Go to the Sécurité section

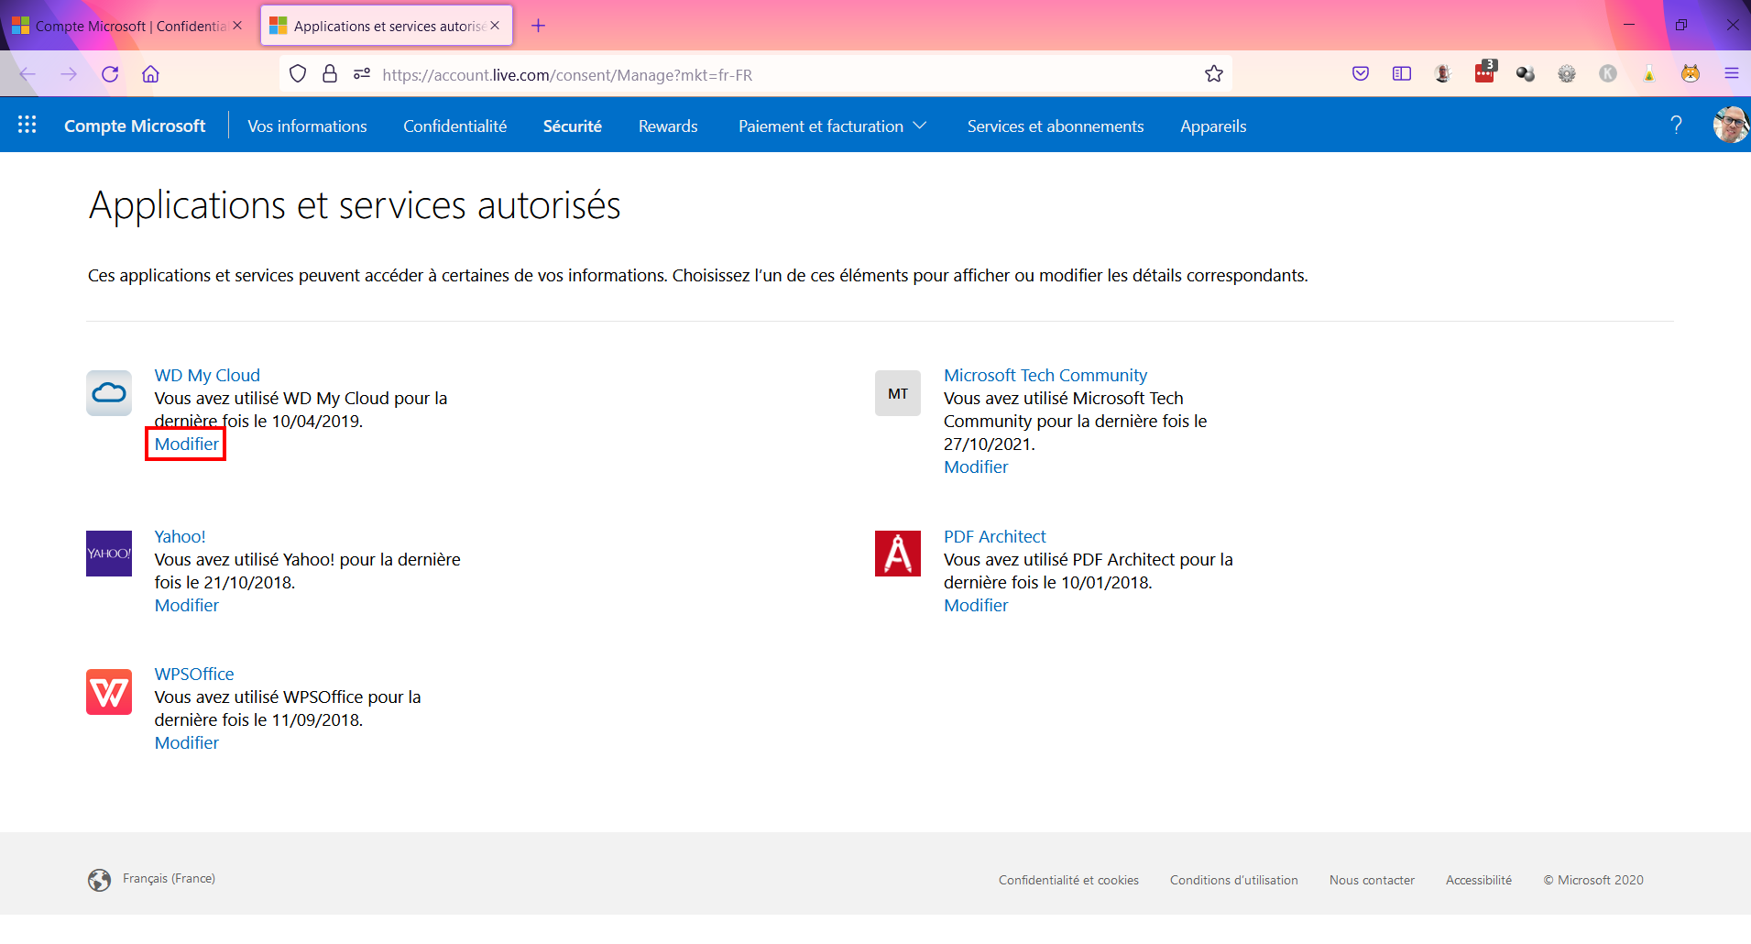click(573, 126)
